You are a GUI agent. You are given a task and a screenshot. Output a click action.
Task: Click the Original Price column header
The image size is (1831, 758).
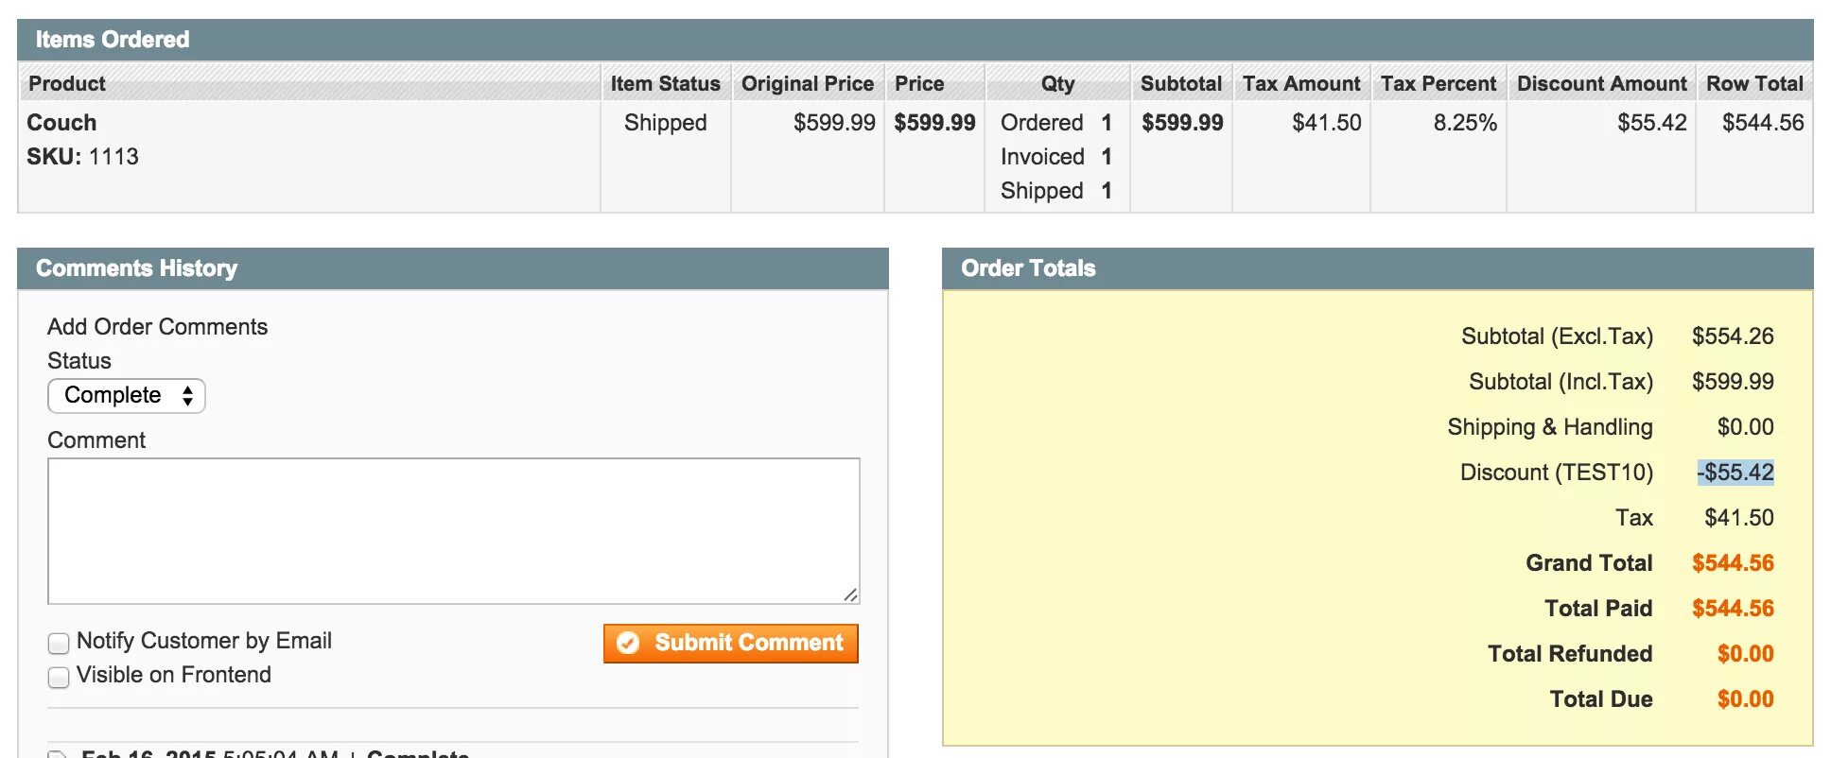pyautogui.click(x=807, y=83)
